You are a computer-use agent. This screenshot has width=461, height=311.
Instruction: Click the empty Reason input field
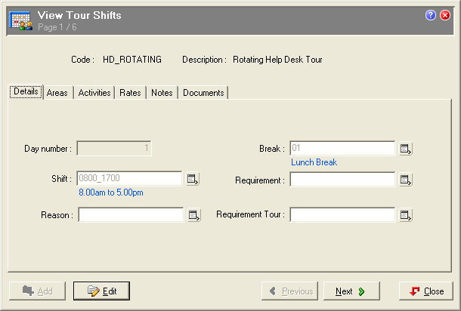[x=131, y=215]
